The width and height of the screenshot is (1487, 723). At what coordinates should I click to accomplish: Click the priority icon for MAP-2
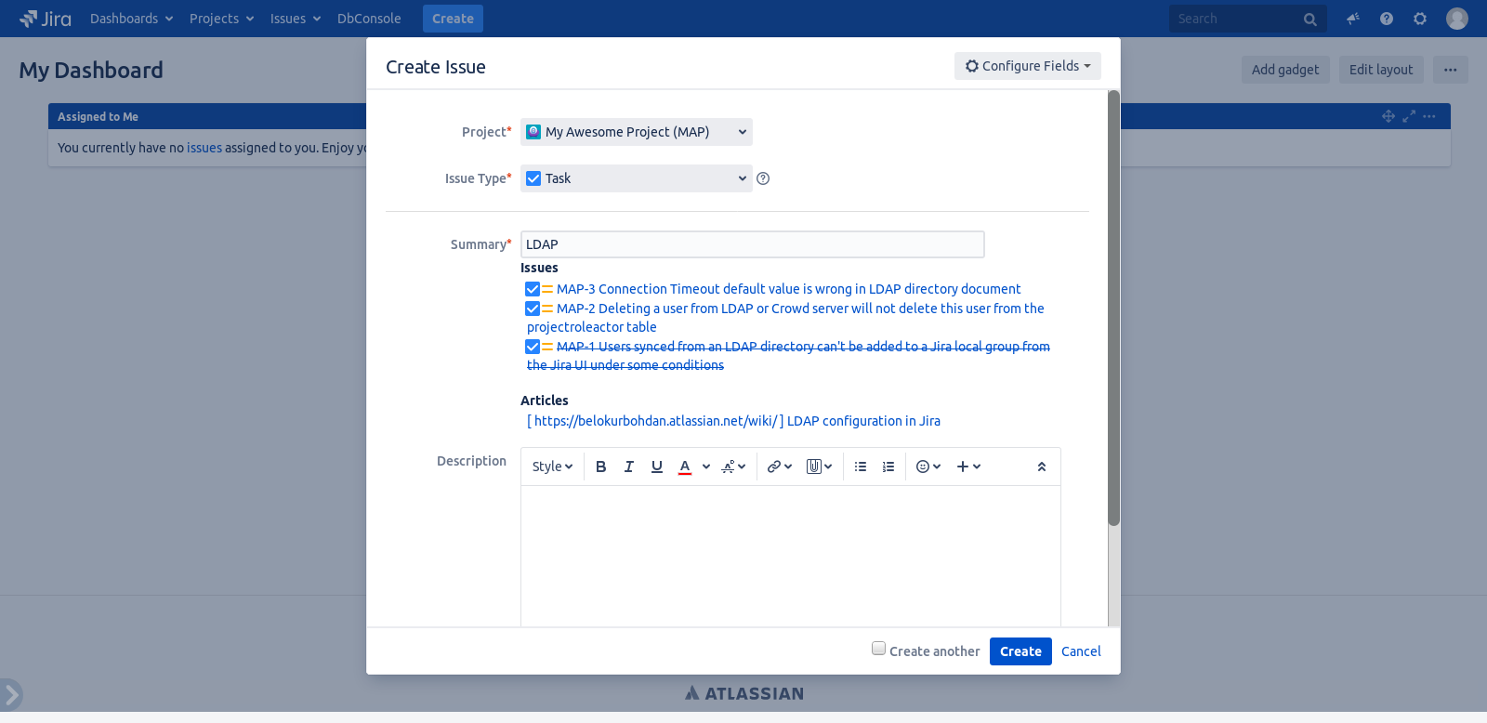pos(547,309)
